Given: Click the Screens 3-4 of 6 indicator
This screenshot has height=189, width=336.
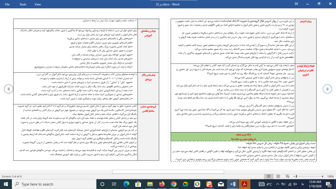Looking at the screenshot, I should (x=12, y=176).
